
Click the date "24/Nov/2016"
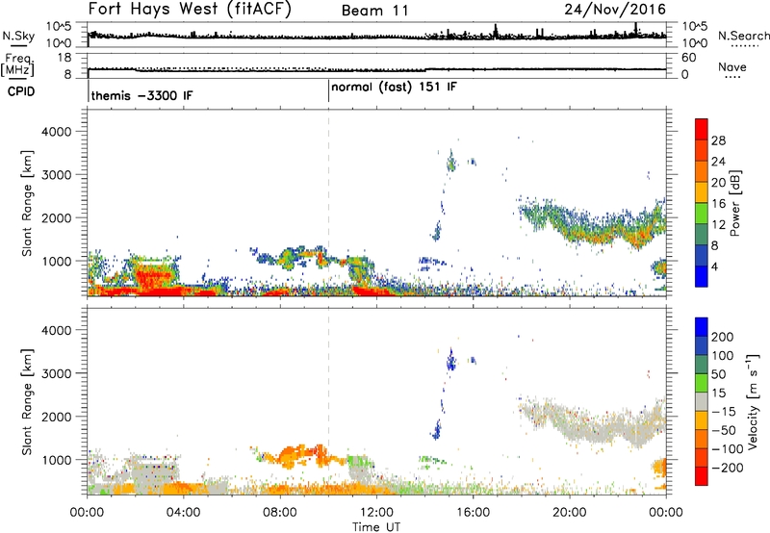click(x=615, y=10)
